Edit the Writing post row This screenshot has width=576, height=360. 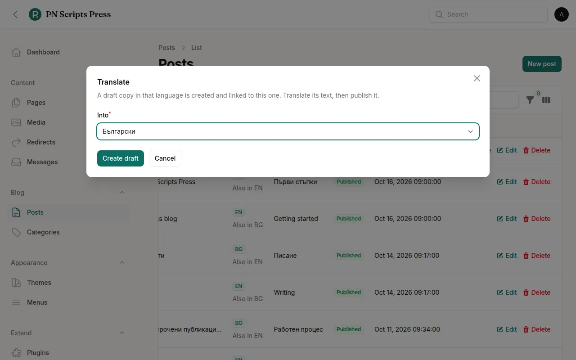pos(507,292)
